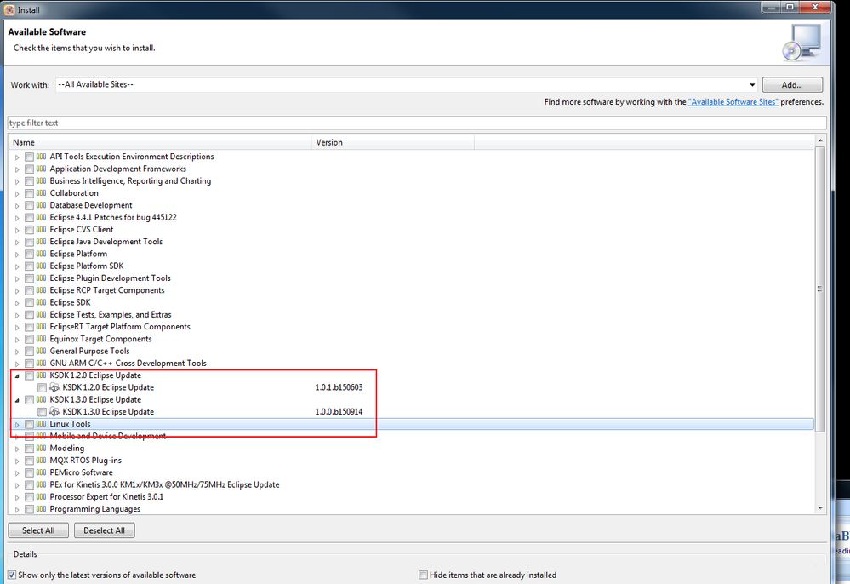Click the category icon beside Eclipse Platform SDK
850x584 pixels.
point(41,266)
